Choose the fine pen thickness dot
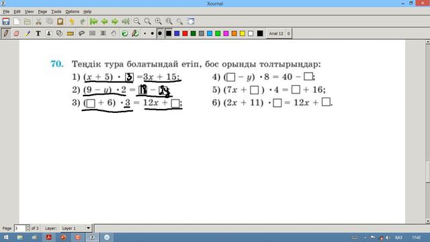This screenshot has width=430, height=242. [145, 34]
